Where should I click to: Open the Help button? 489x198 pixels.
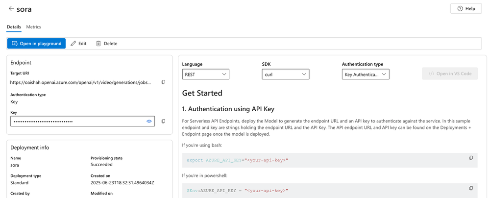(x=466, y=9)
